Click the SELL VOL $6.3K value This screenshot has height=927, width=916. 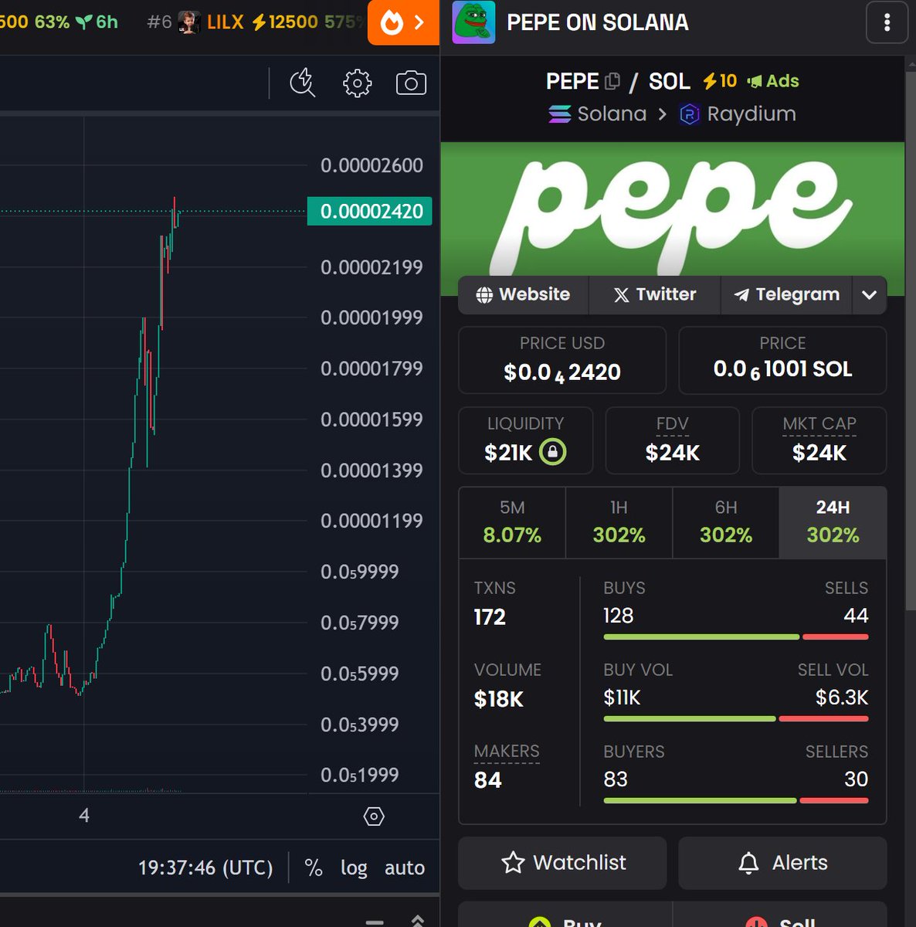pyautogui.click(x=842, y=698)
